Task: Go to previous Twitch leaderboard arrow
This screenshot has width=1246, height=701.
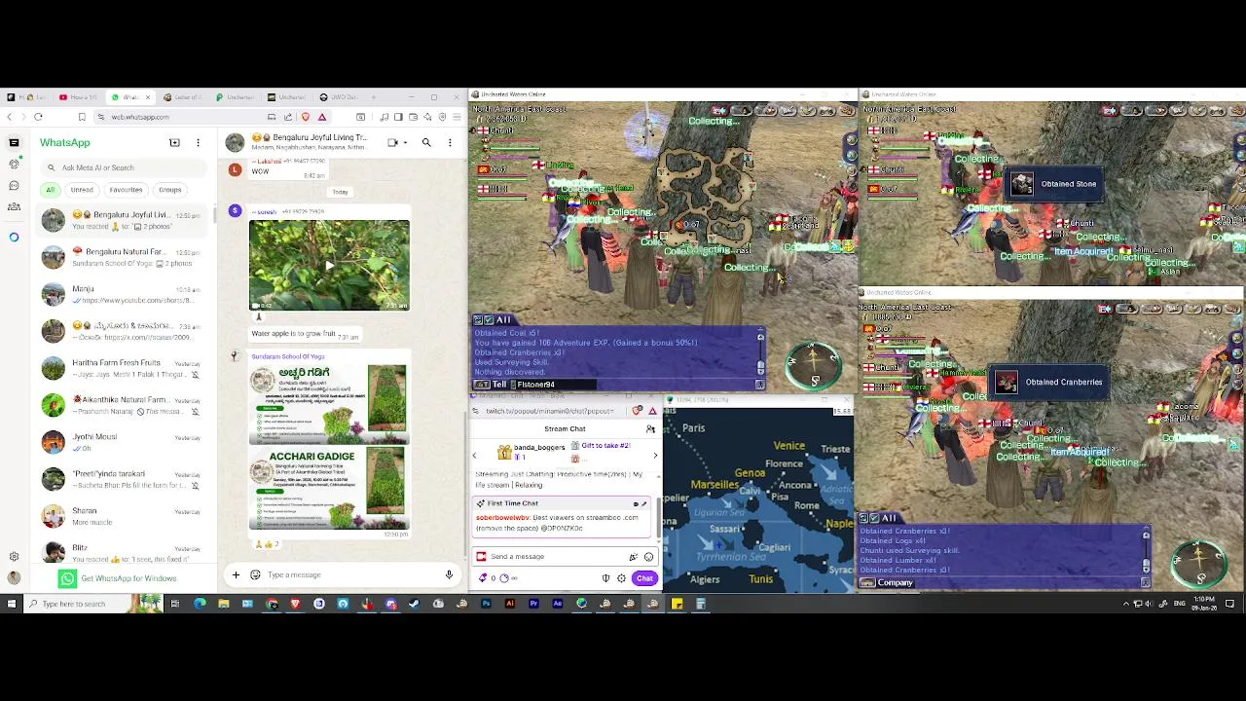Action: pyautogui.click(x=474, y=456)
